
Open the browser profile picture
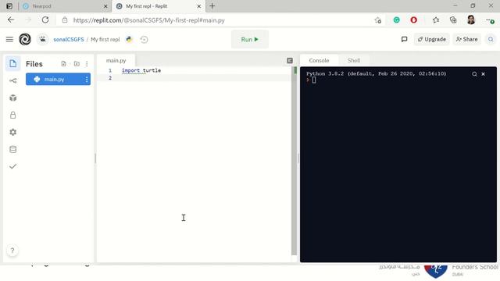pos(471,20)
